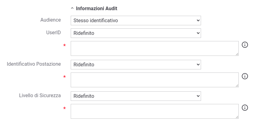Click the text area under Livello di Sicurezza
The image size is (256, 124).
pyautogui.click(x=155, y=111)
